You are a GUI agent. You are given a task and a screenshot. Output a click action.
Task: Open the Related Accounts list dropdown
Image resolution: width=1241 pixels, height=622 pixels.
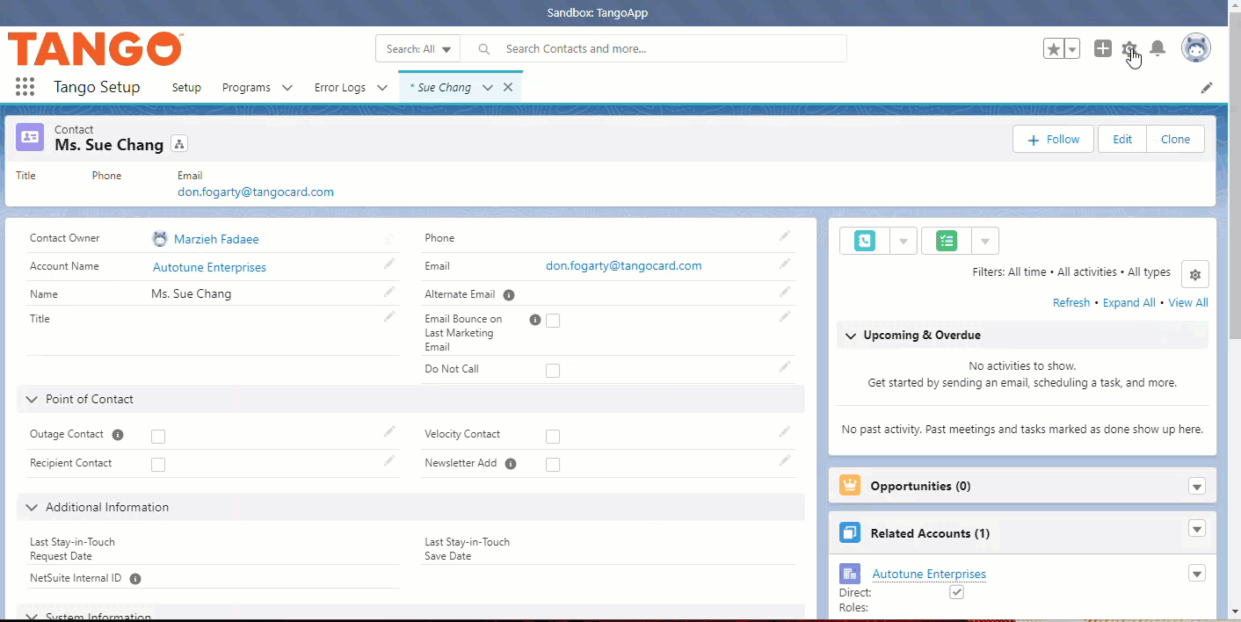1196,528
